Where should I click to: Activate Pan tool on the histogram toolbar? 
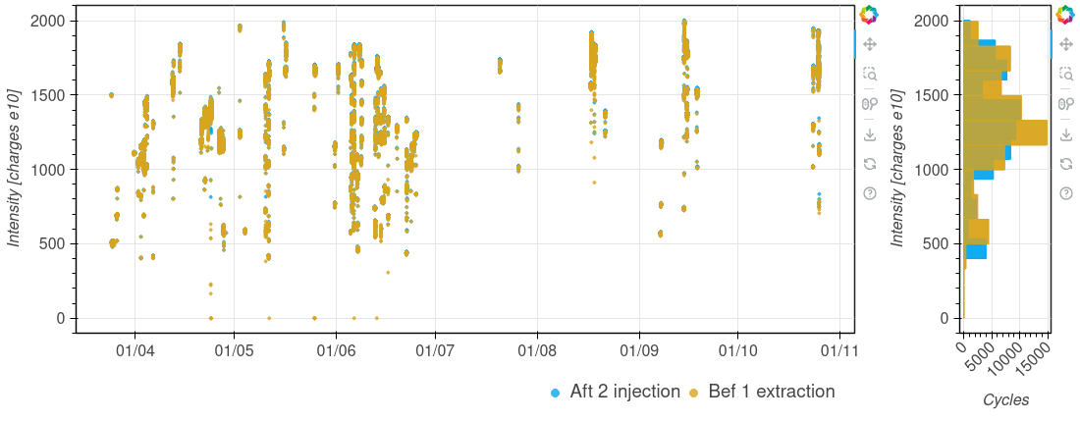click(1065, 44)
